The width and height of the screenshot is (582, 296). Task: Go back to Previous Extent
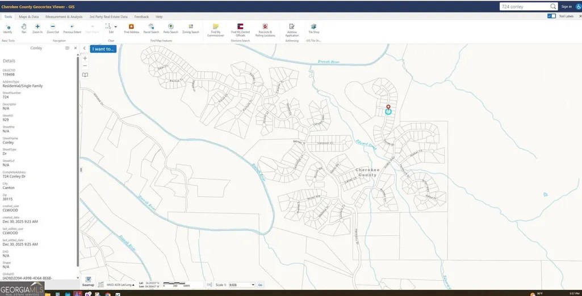(x=72, y=28)
